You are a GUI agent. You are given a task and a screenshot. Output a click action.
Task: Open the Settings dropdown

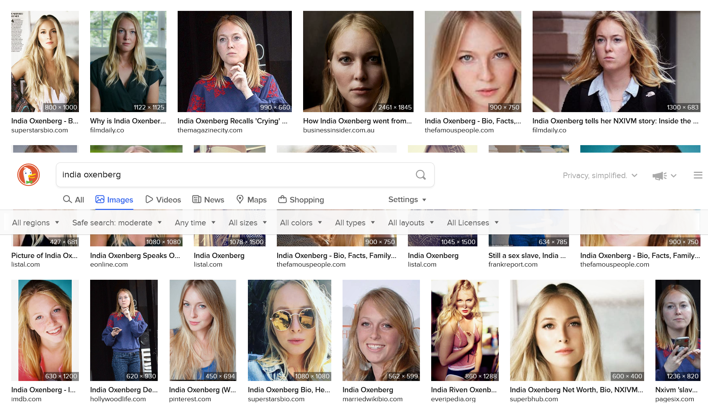tap(407, 199)
